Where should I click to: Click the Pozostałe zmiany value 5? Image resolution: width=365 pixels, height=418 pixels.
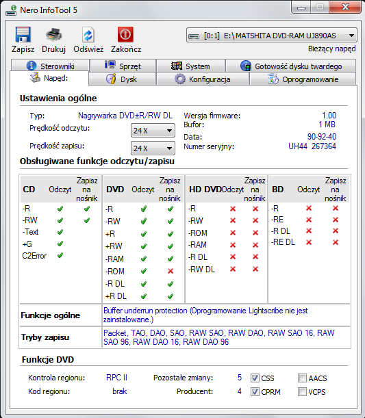[240, 378]
